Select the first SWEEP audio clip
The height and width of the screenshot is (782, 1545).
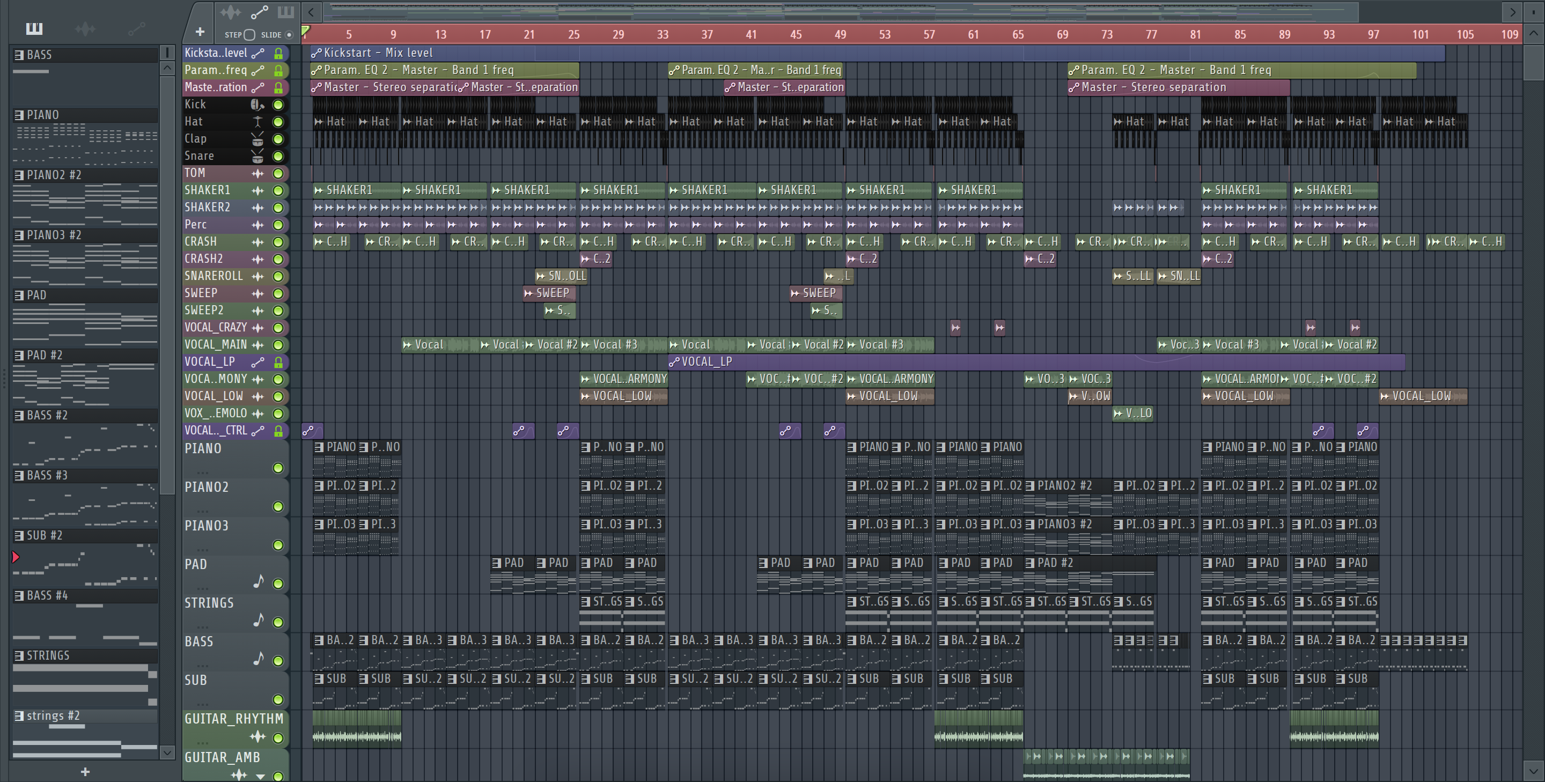549,293
